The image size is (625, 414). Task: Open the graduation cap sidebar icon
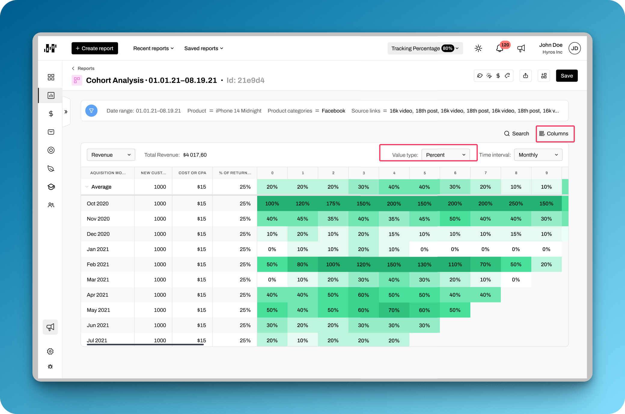tap(51, 187)
